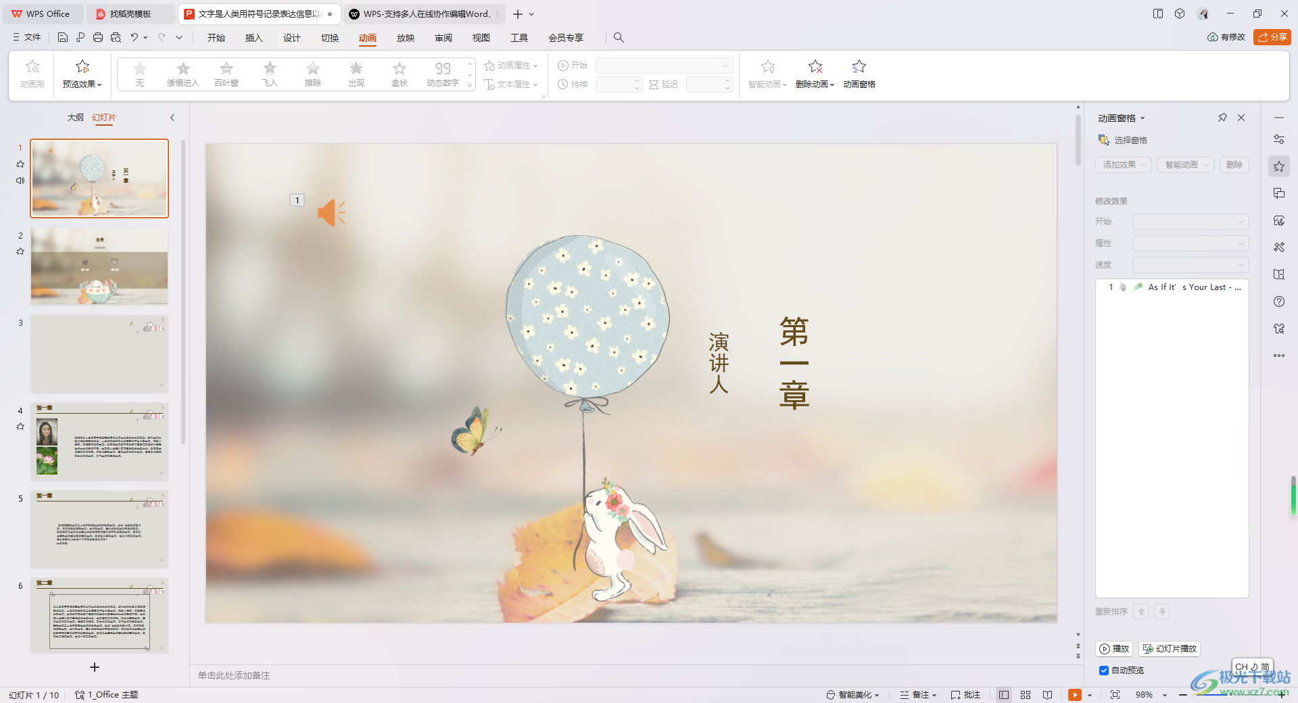Start slideshow with orange play button
The image size is (1298, 703).
tap(1074, 695)
